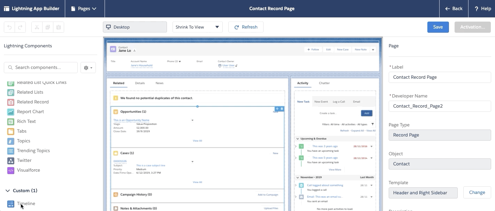Click the Activation button
The height and width of the screenshot is (211, 495).
472,27
